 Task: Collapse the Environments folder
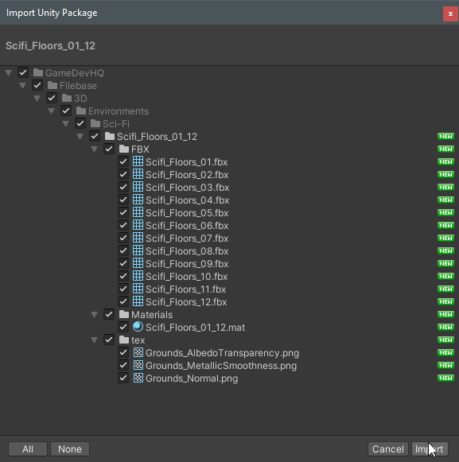(x=51, y=111)
